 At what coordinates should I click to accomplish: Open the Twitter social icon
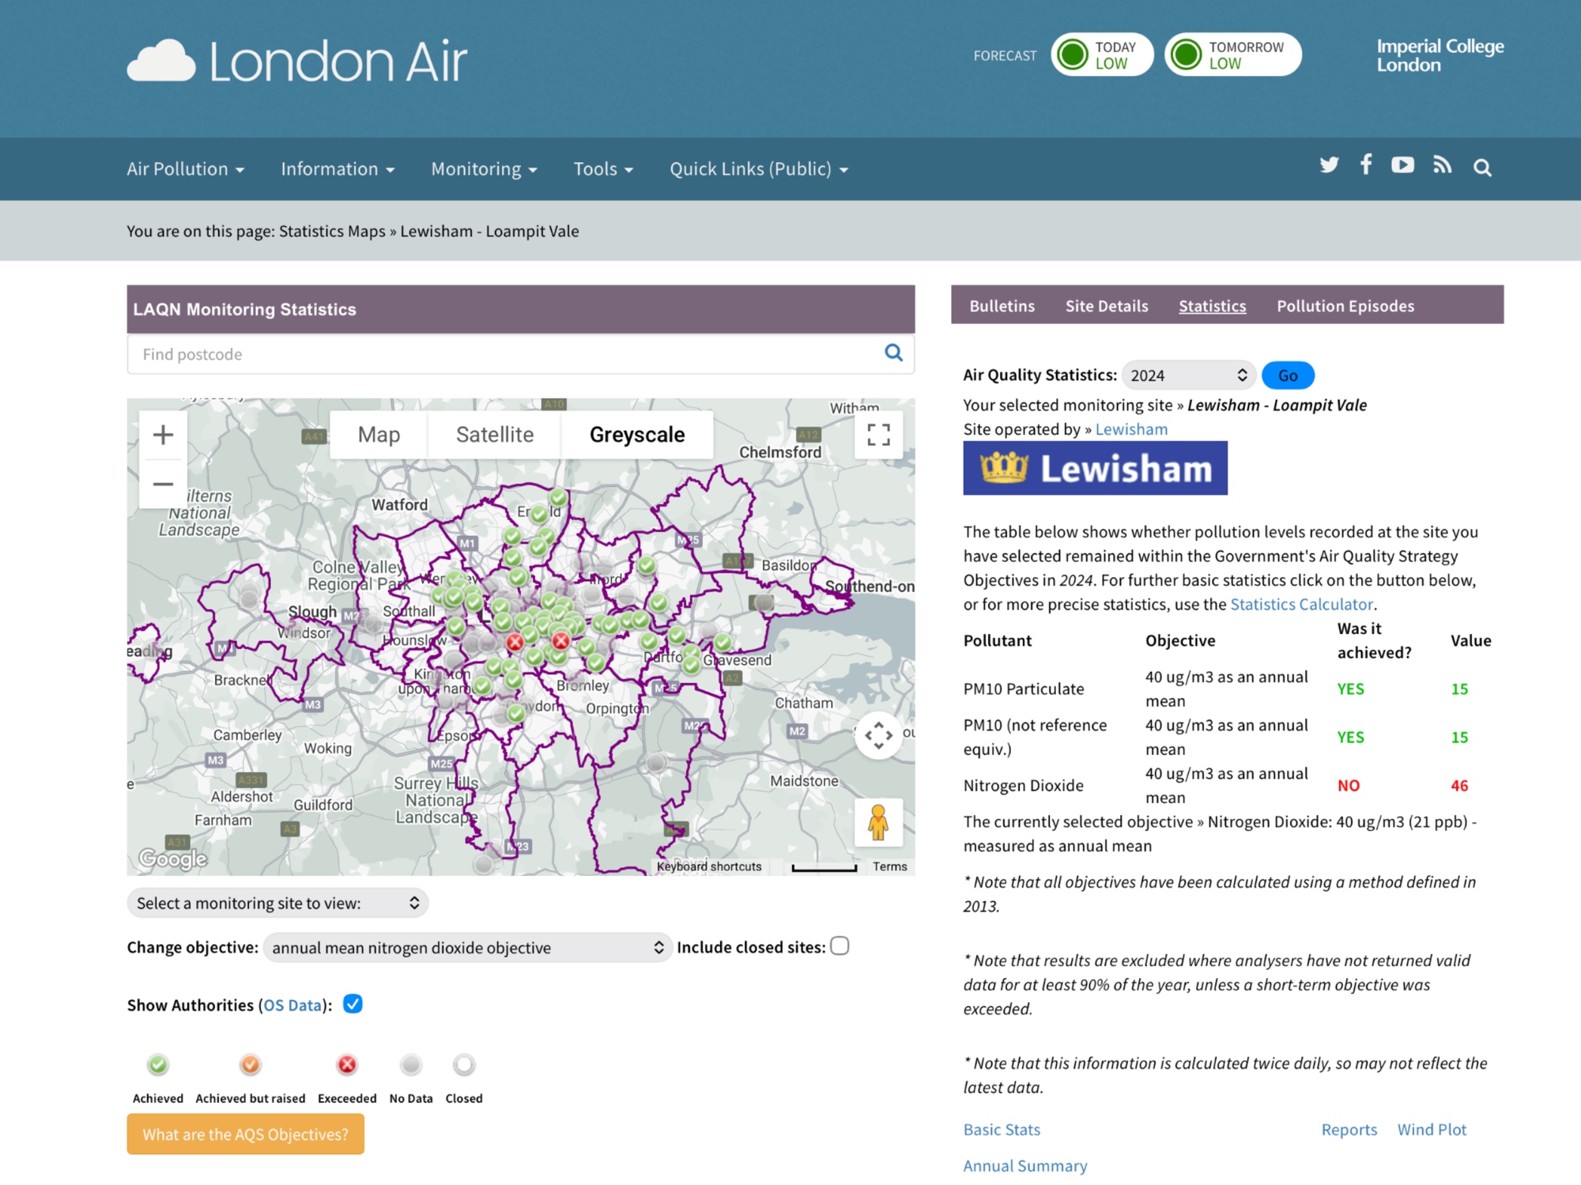point(1329,165)
